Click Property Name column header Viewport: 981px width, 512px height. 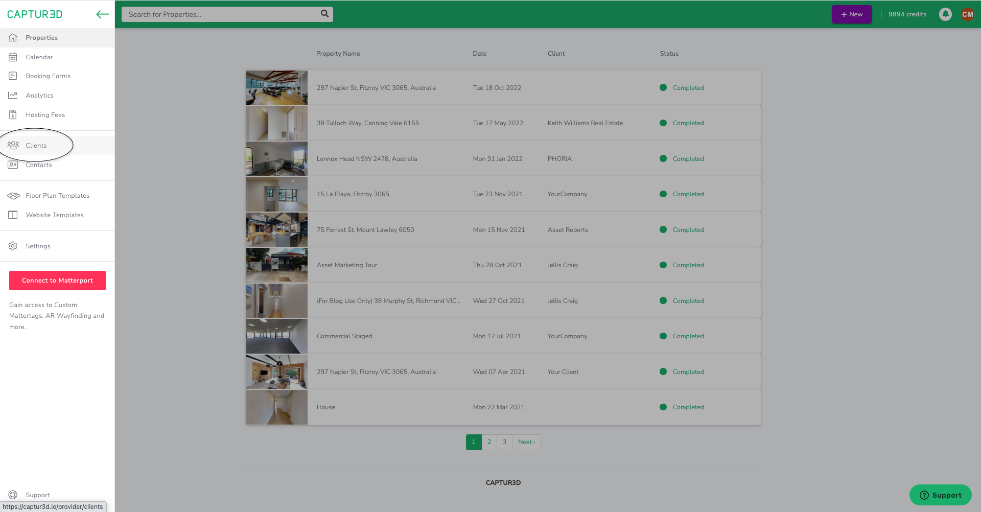coord(338,54)
